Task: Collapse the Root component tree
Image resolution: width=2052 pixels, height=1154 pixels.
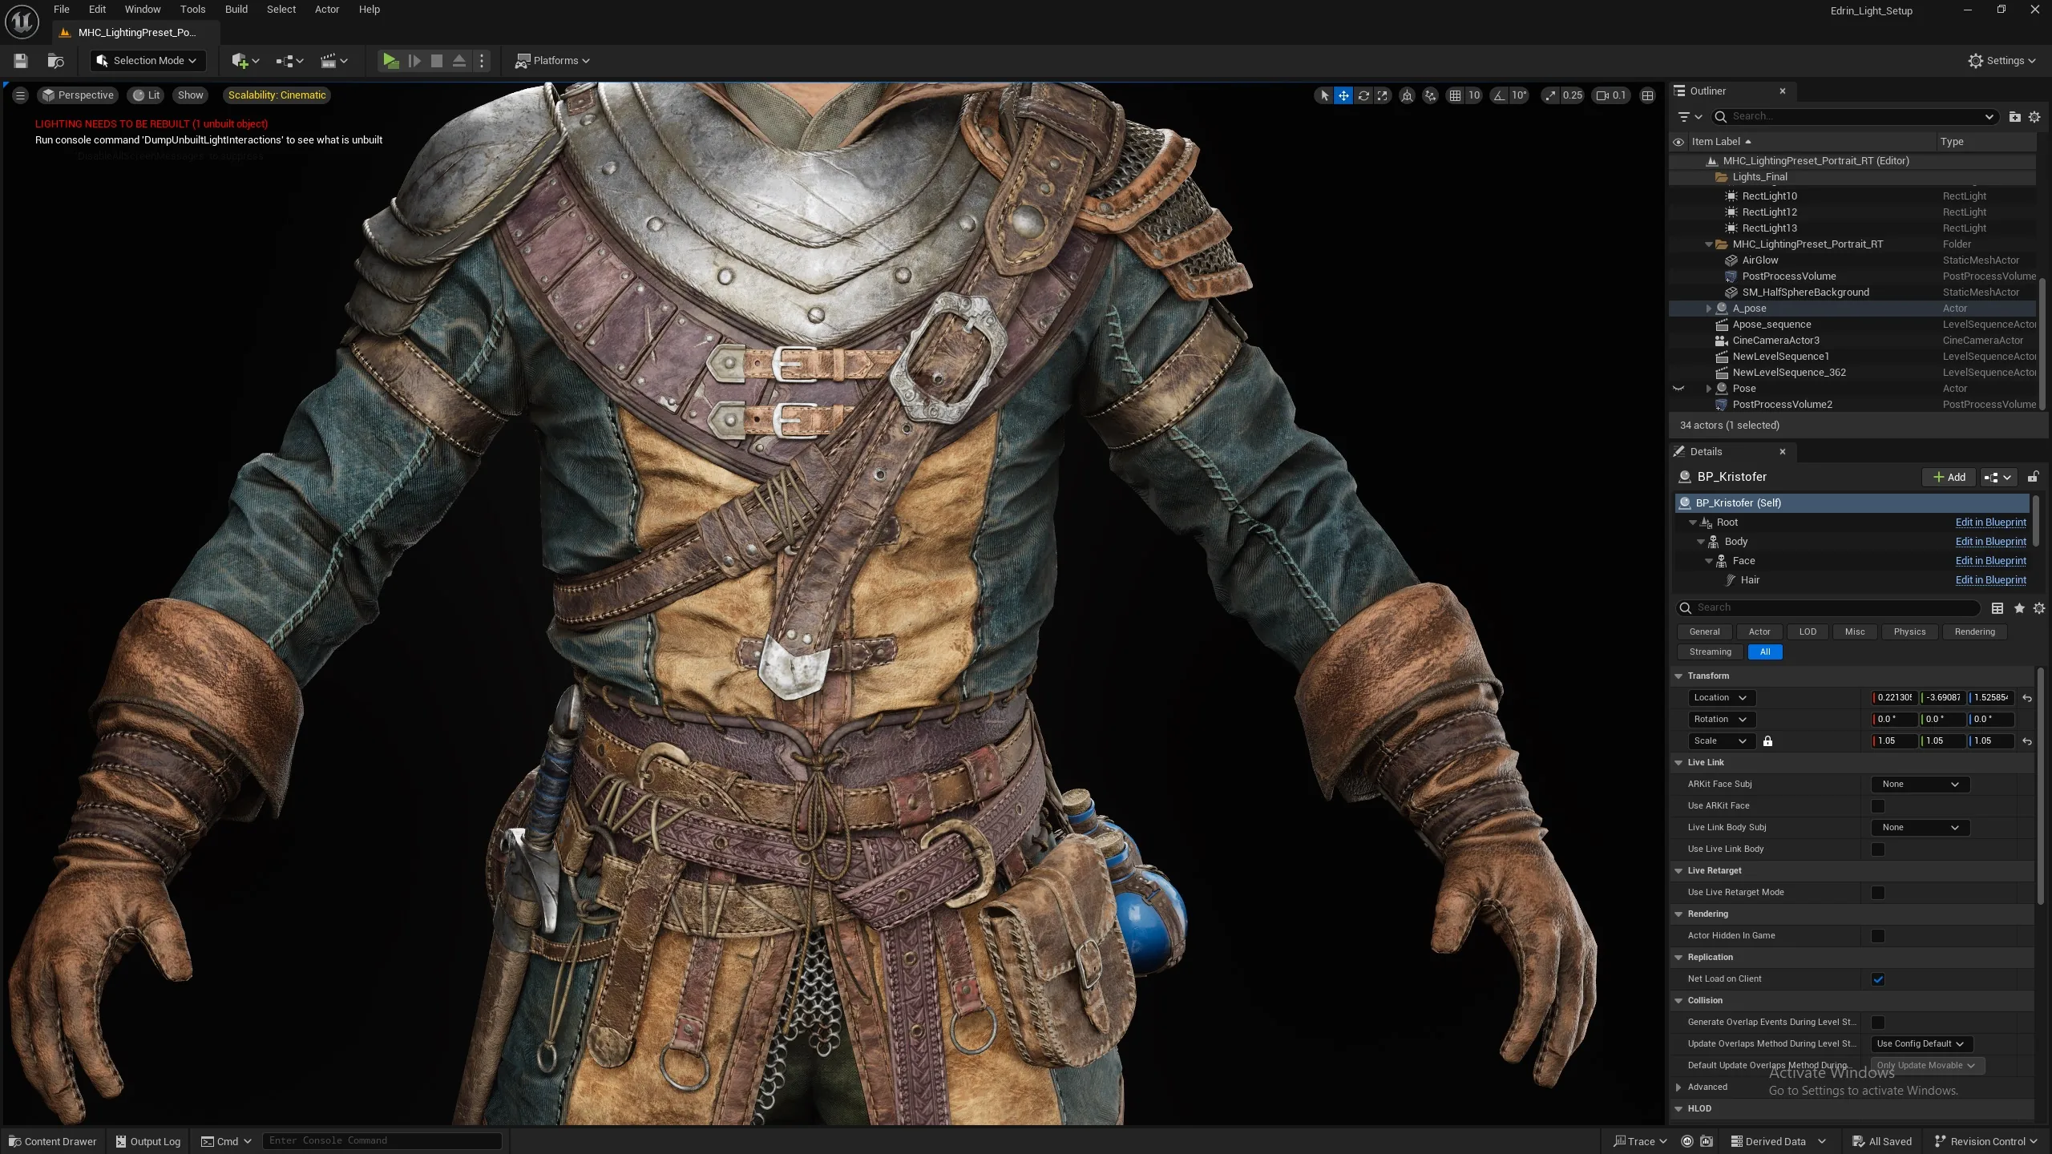Action: 1693,523
